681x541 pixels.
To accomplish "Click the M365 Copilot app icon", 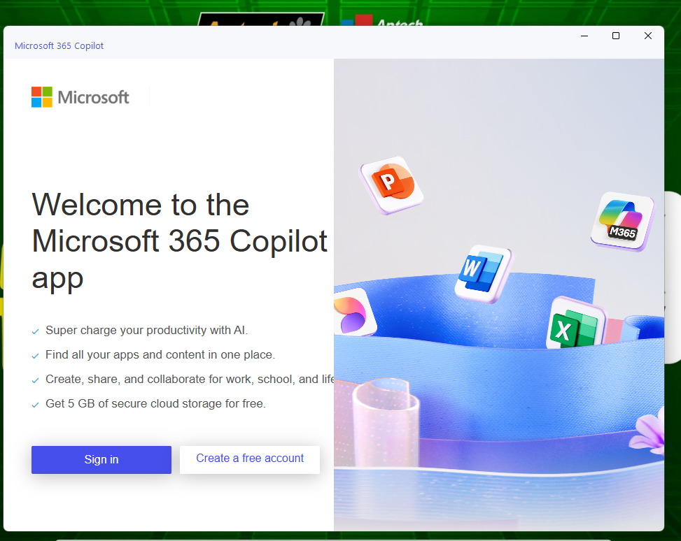I will point(623,222).
